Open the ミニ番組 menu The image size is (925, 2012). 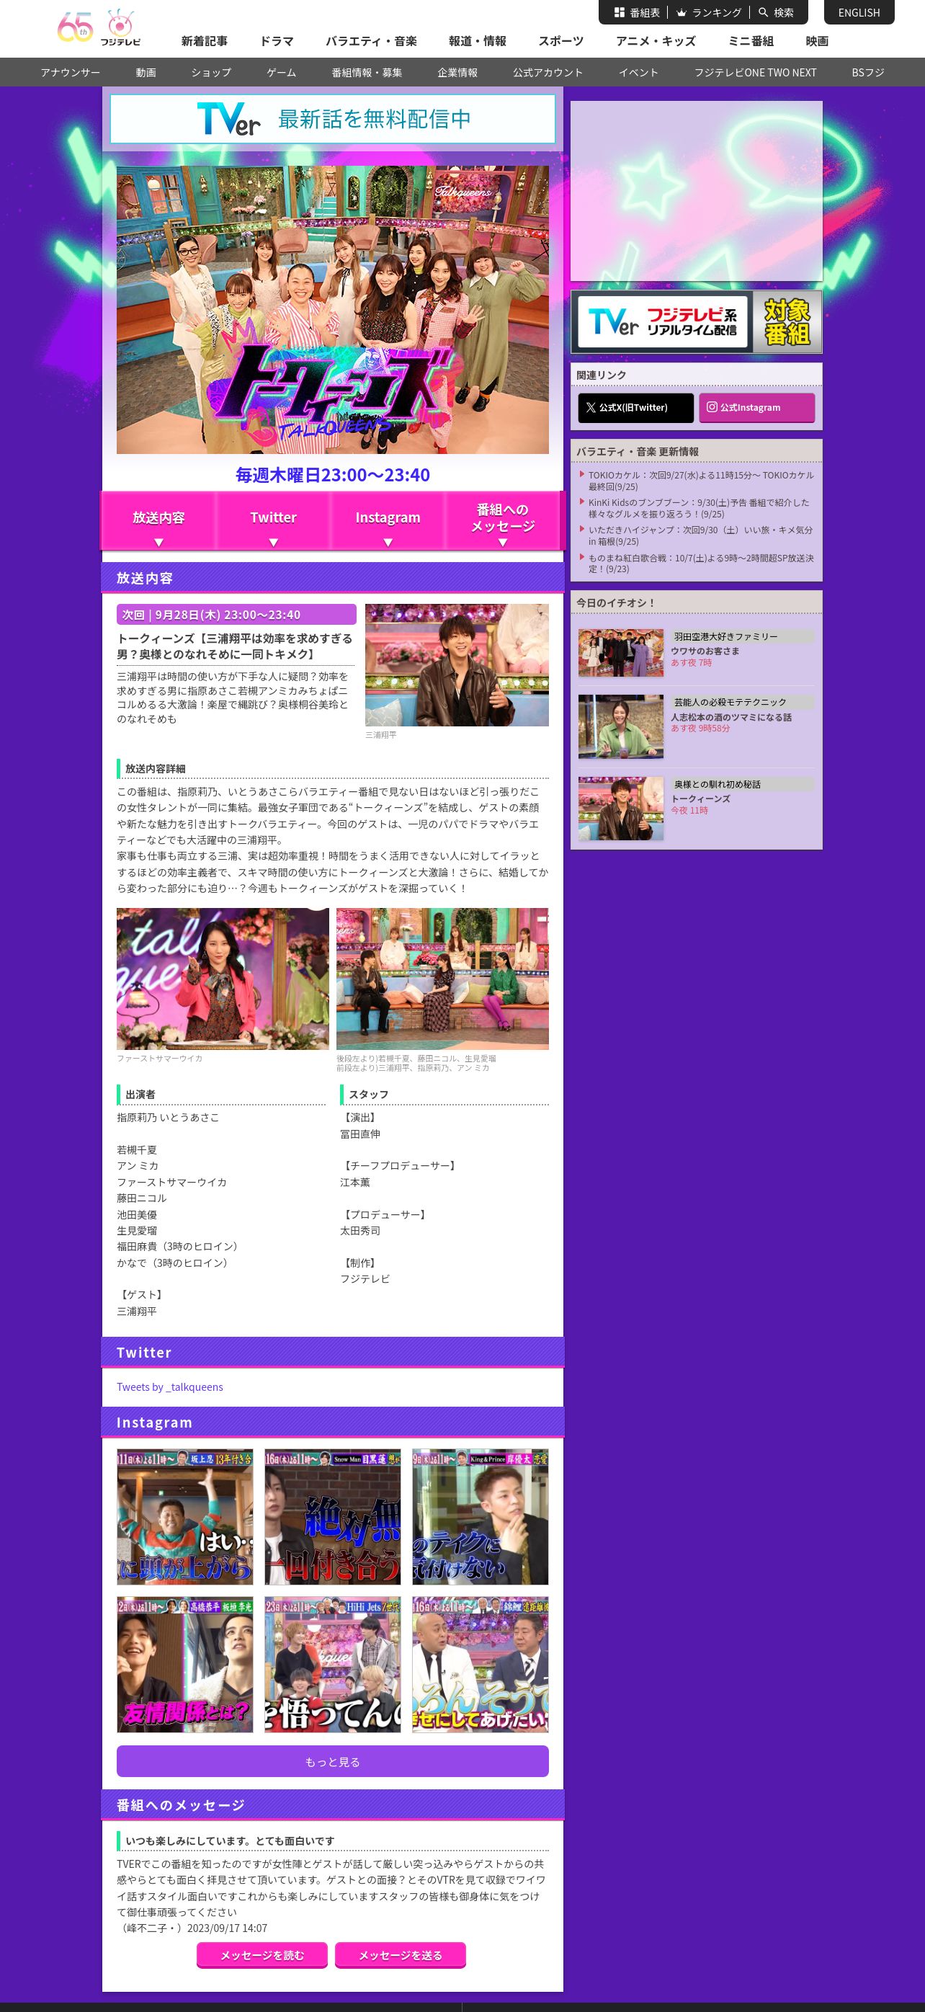coord(751,40)
